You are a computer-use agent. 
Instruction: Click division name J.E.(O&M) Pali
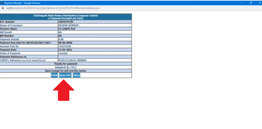point(67,29)
